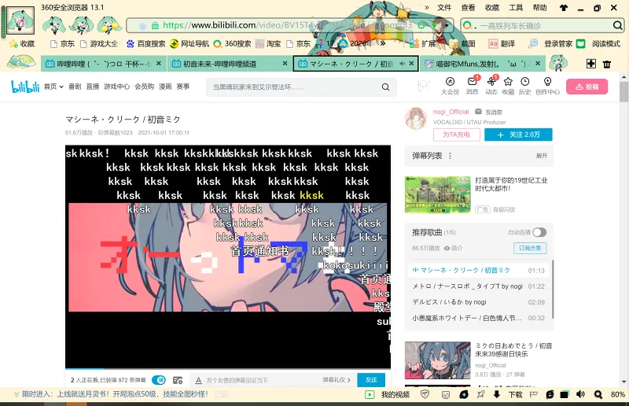Click the playlist panel scrollbar
Screen dimensions: 629x406
point(553,289)
